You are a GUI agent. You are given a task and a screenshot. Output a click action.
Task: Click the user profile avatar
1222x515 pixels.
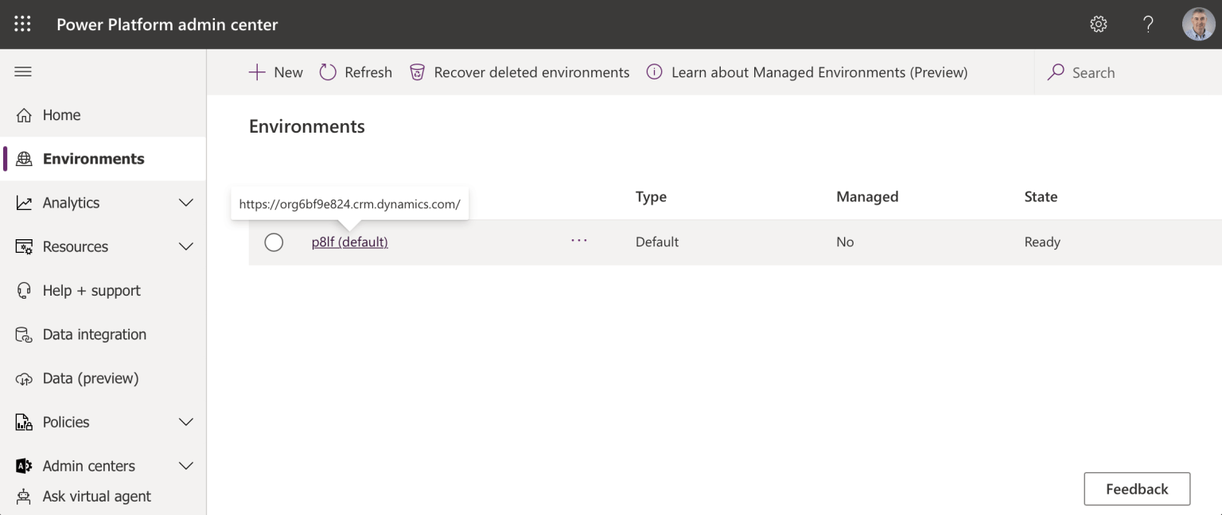[1198, 24]
